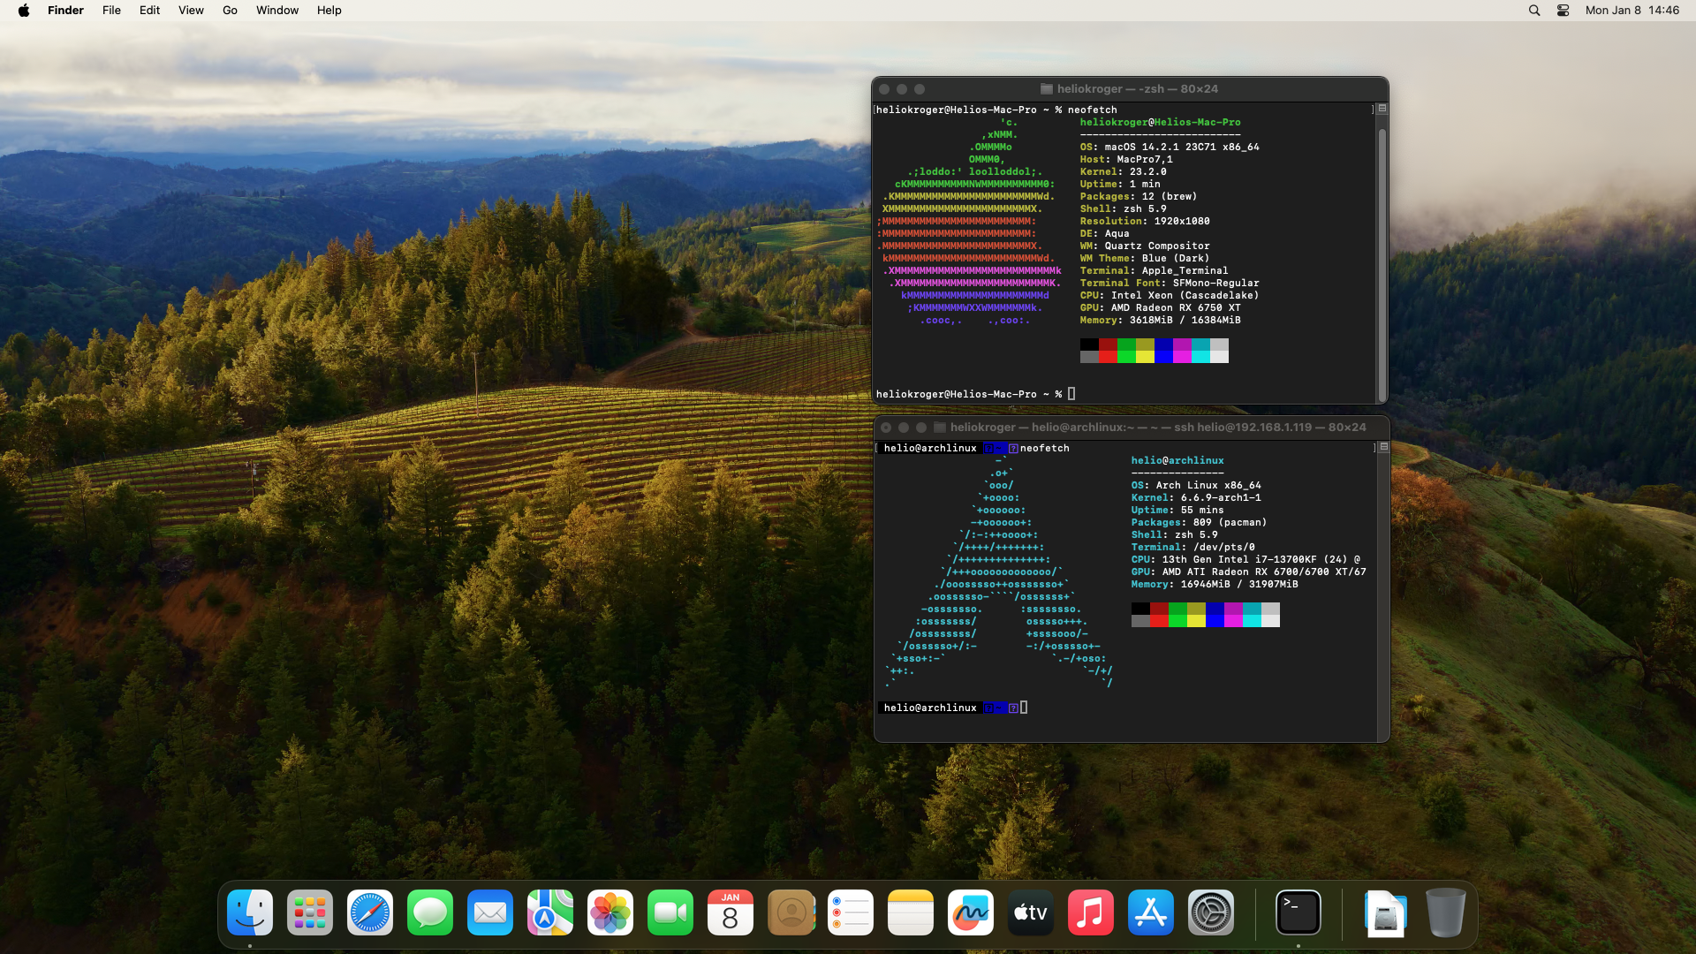Launch Safari from the Dock
Viewport: 1696px width, 954px height.
tap(370, 912)
